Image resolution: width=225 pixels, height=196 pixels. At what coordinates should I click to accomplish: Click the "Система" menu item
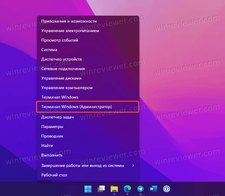(x=88, y=50)
